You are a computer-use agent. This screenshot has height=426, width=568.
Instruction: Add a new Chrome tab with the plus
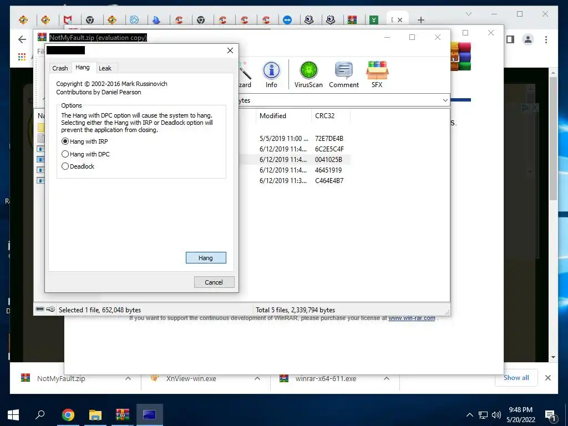pos(420,20)
